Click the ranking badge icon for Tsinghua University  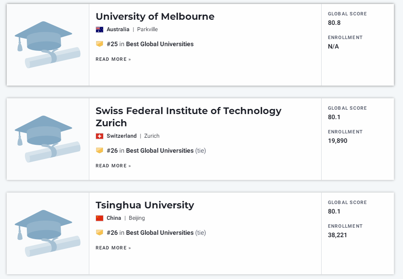click(x=100, y=233)
